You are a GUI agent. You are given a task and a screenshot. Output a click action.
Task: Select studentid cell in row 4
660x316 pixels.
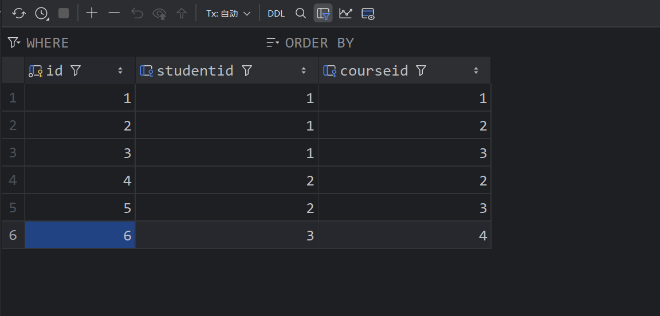[x=227, y=180]
